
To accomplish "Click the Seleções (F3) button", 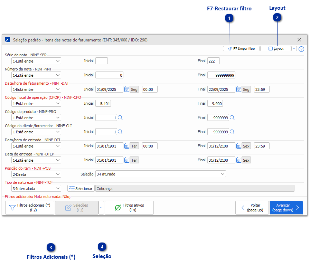I will click(x=77, y=208).
